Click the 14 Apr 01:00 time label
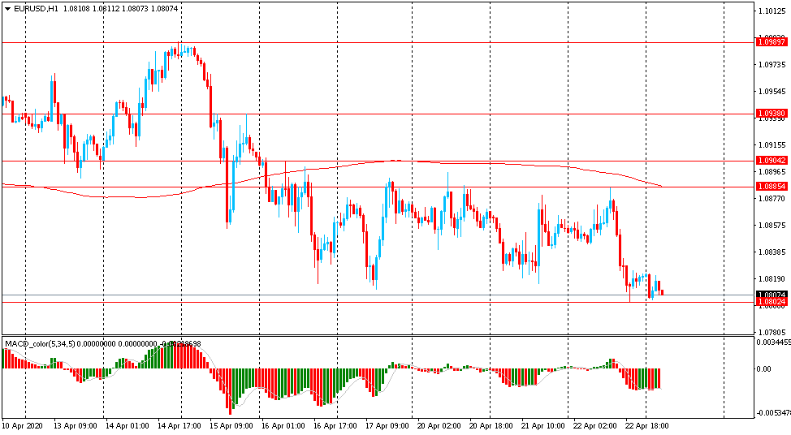 click(x=128, y=426)
